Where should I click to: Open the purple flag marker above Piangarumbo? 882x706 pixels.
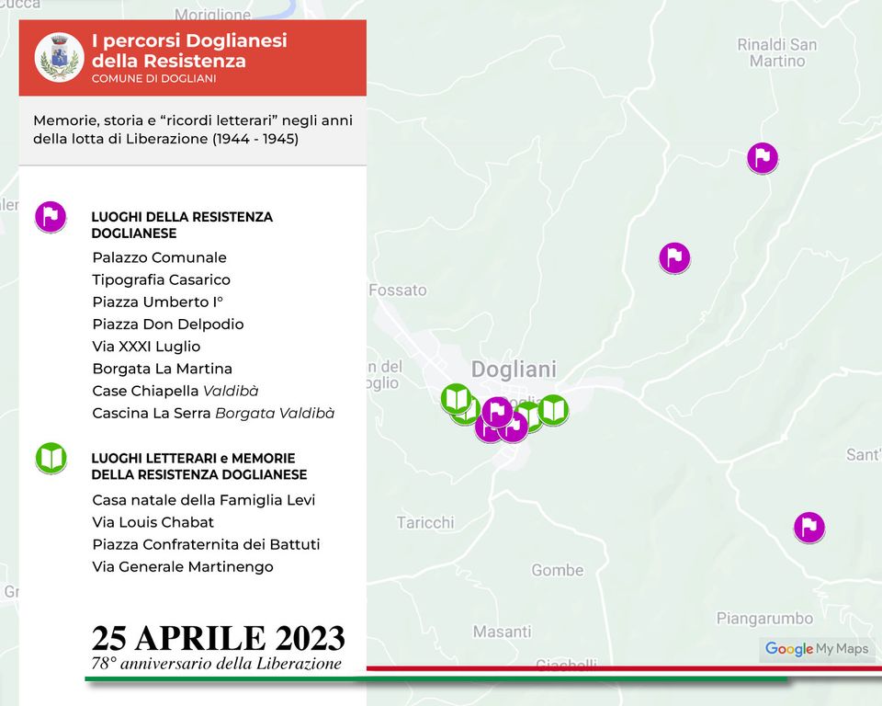(x=808, y=527)
